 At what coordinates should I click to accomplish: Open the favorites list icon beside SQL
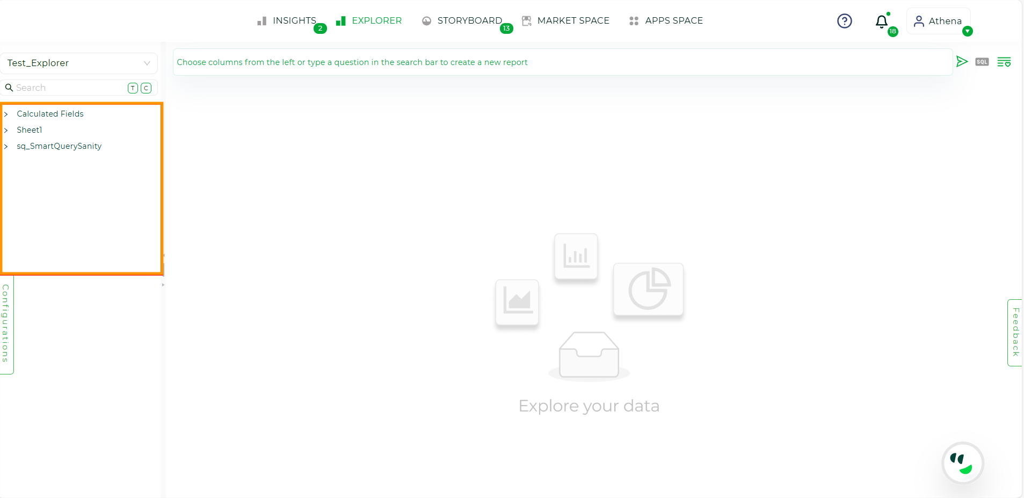click(1004, 61)
